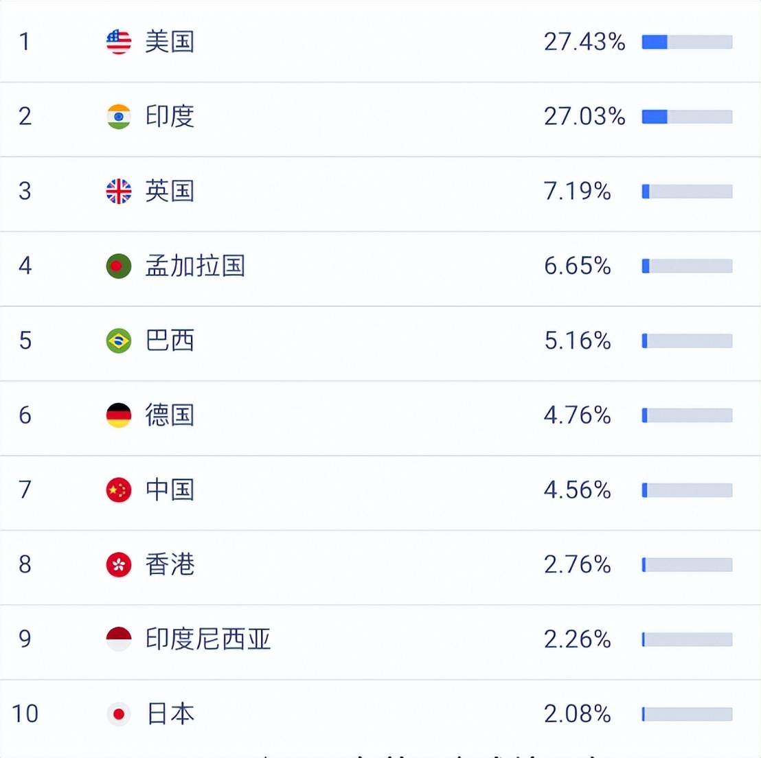Click the 德国 country name
This screenshot has height=758, width=761.
pos(170,415)
